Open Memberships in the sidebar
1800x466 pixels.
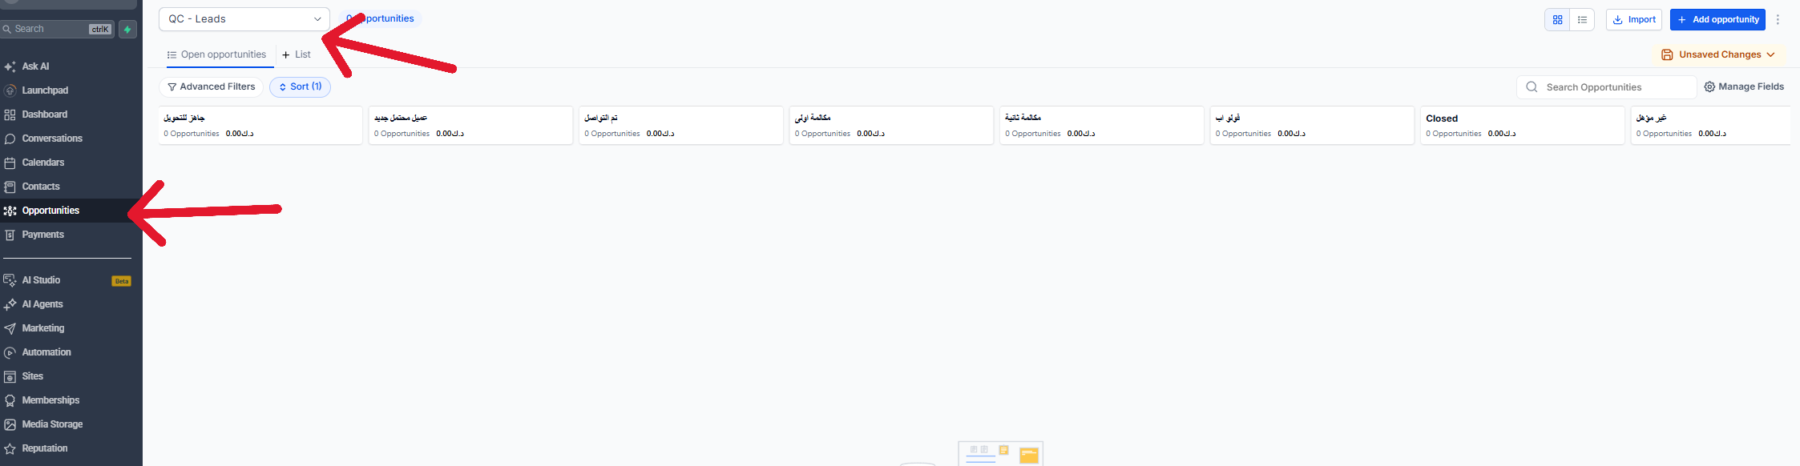50,400
